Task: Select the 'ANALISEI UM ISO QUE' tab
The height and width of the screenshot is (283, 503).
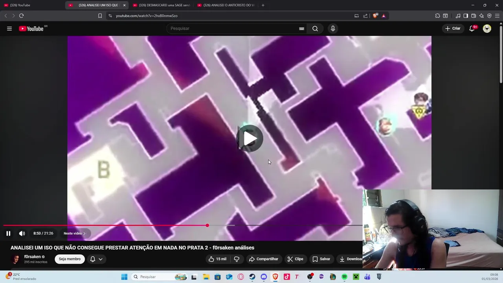Action: coord(94,5)
